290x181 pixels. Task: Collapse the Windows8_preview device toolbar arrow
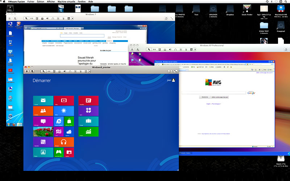90,71
